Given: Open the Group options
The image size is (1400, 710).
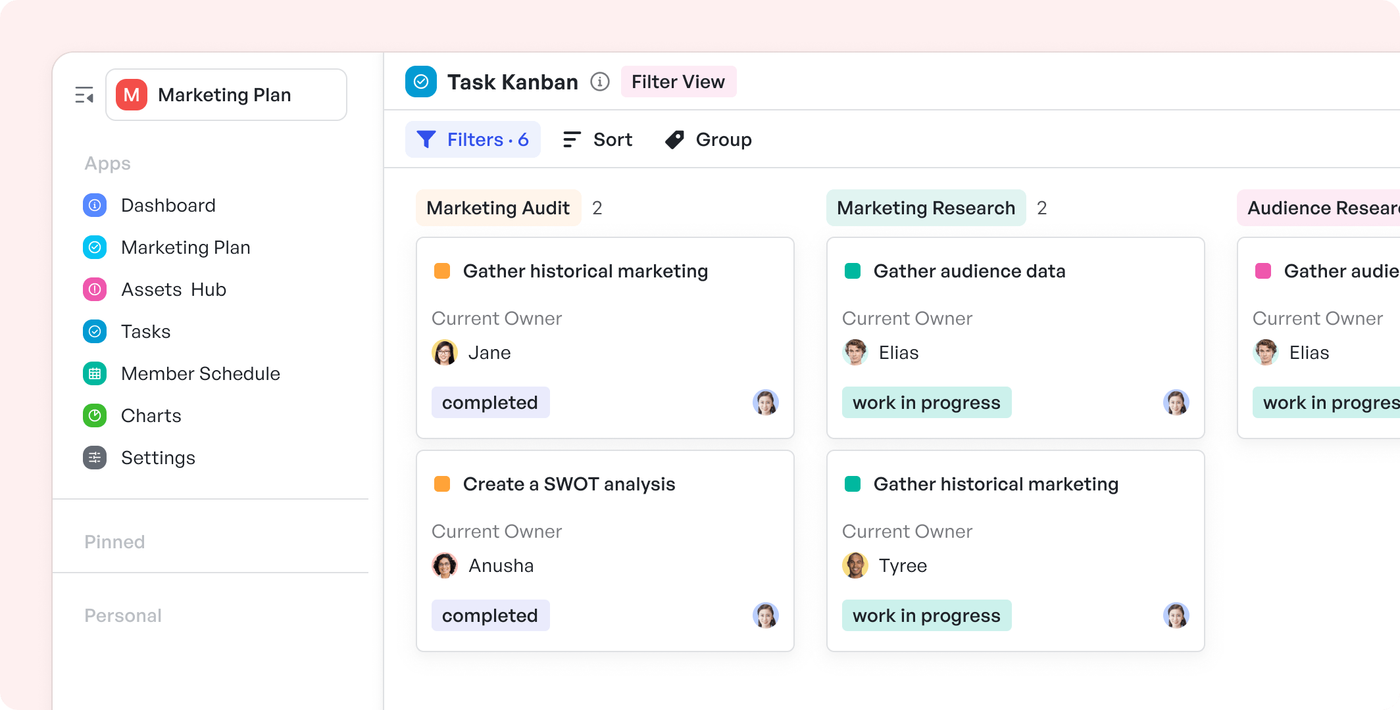Looking at the screenshot, I should pyautogui.click(x=708, y=139).
